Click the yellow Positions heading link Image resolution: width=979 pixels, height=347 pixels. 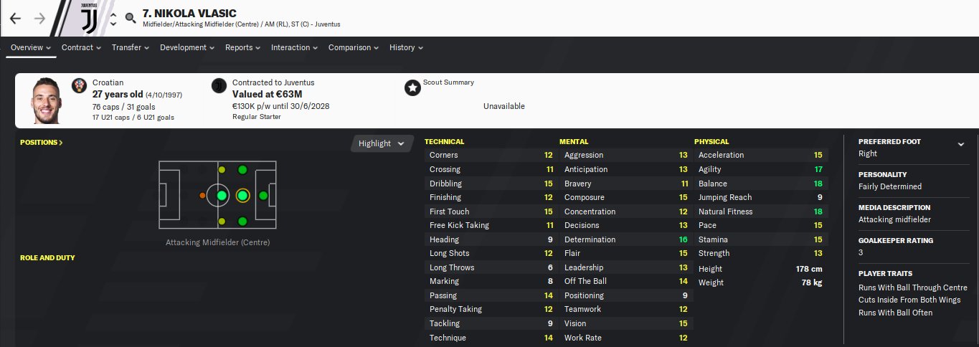coord(42,143)
